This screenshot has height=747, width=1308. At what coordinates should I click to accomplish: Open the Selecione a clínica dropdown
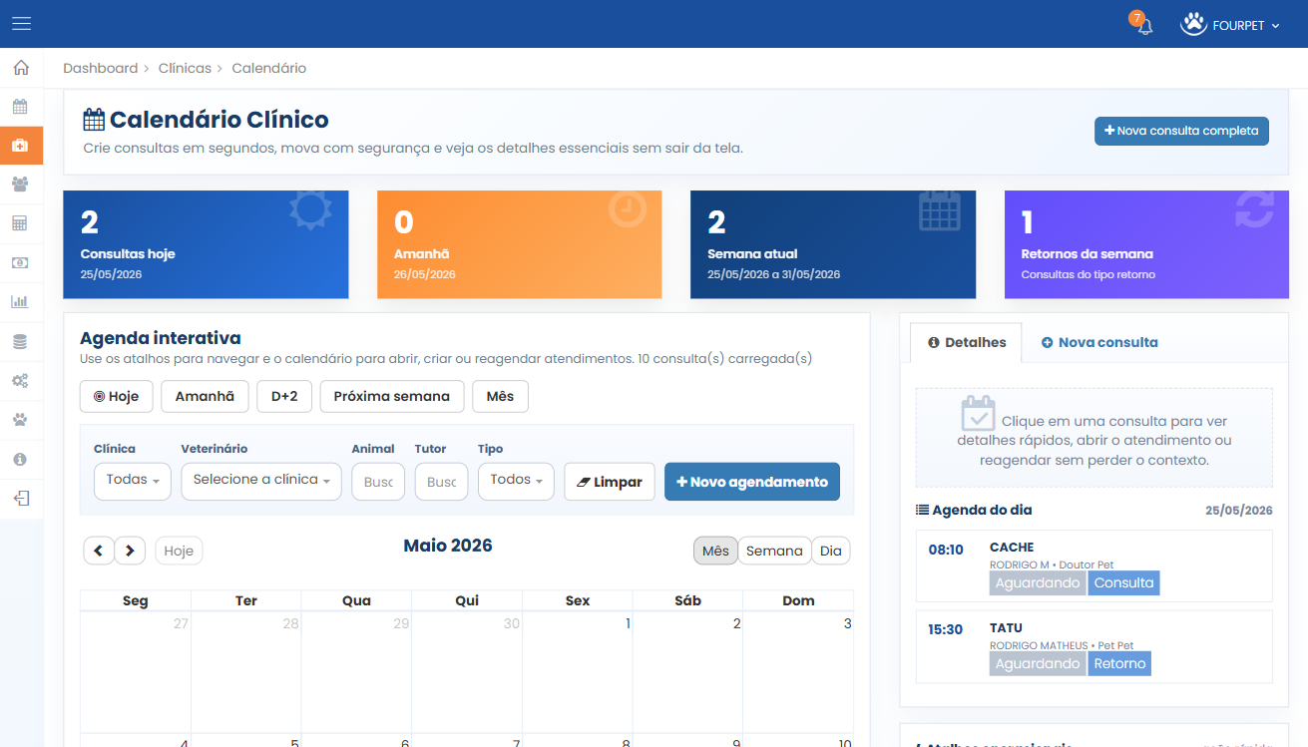pos(261,481)
